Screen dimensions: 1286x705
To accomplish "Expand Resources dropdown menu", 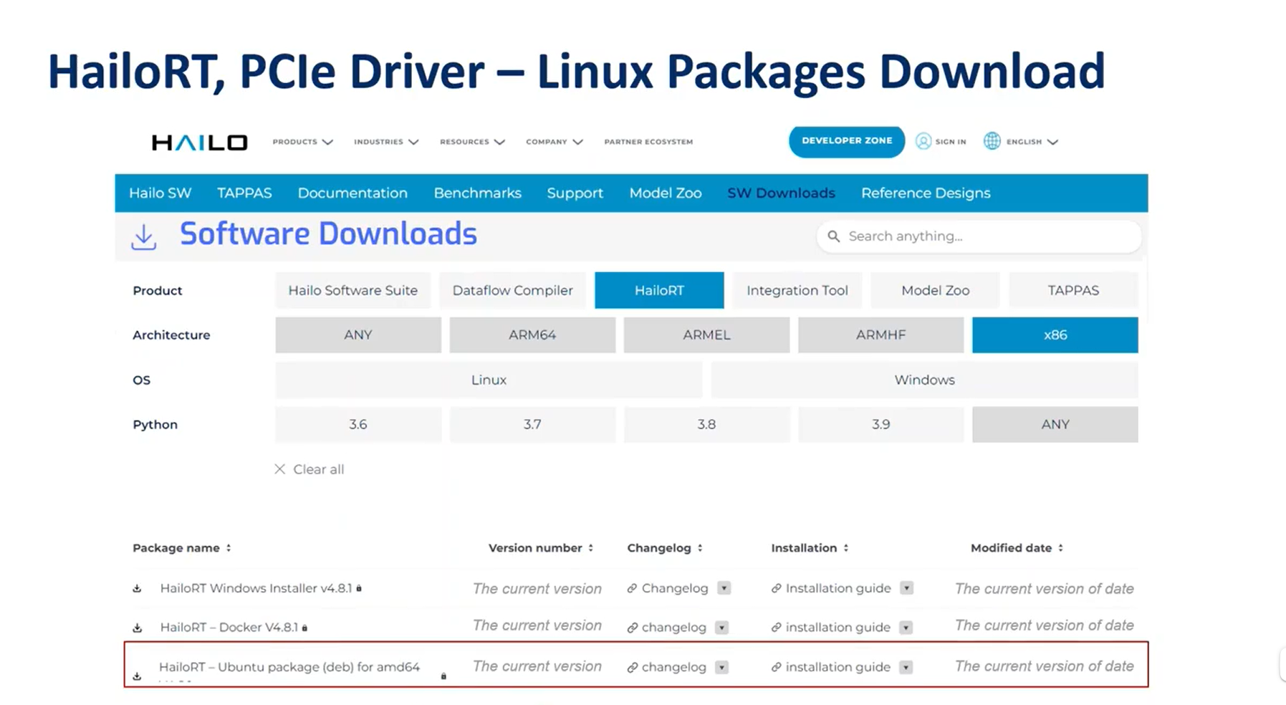I will coord(472,142).
